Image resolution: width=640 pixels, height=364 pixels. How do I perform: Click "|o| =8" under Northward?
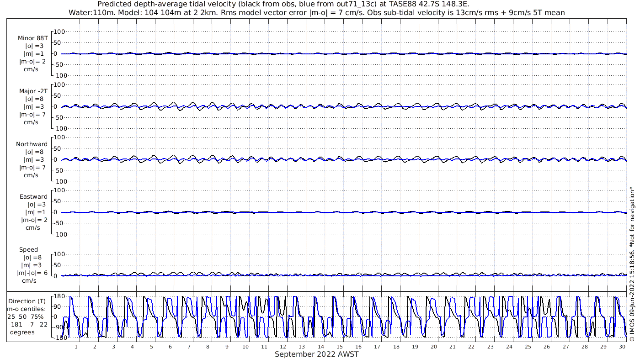coord(34,152)
